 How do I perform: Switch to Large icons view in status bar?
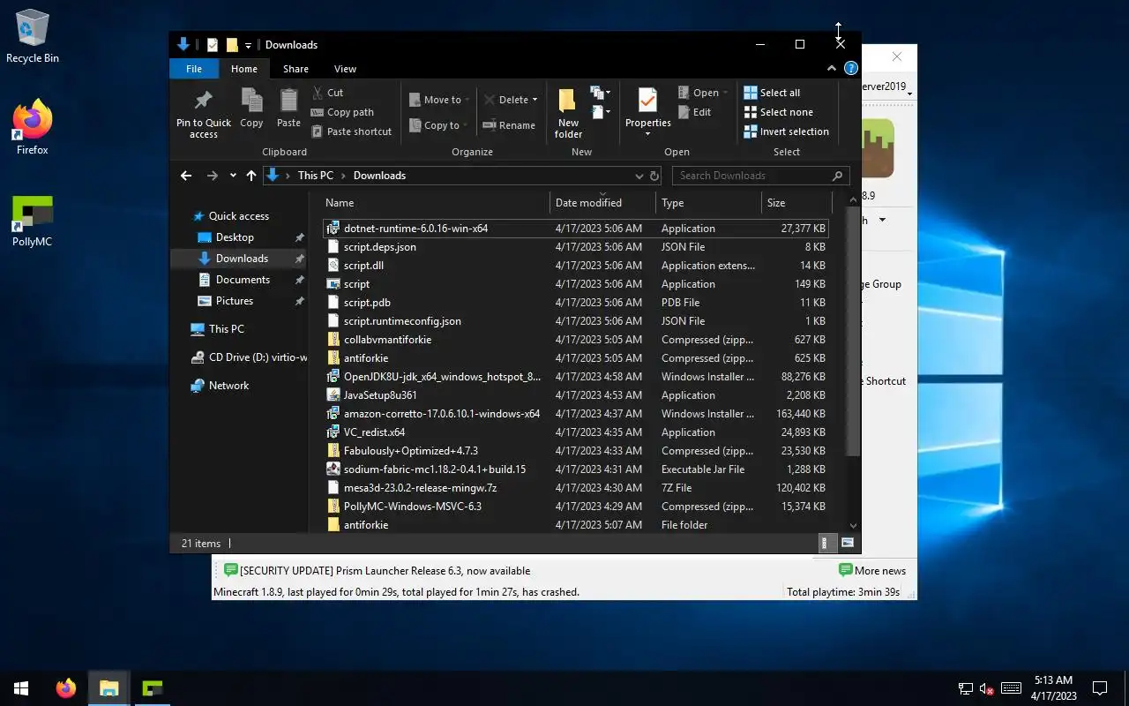click(848, 543)
